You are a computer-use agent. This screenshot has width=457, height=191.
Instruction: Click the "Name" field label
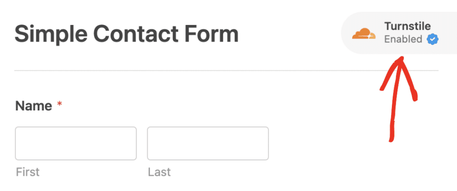[33, 106]
